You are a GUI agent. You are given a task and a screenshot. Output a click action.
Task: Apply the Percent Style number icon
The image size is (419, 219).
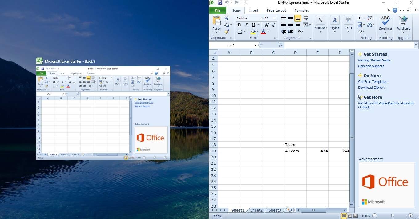click(x=320, y=20)
